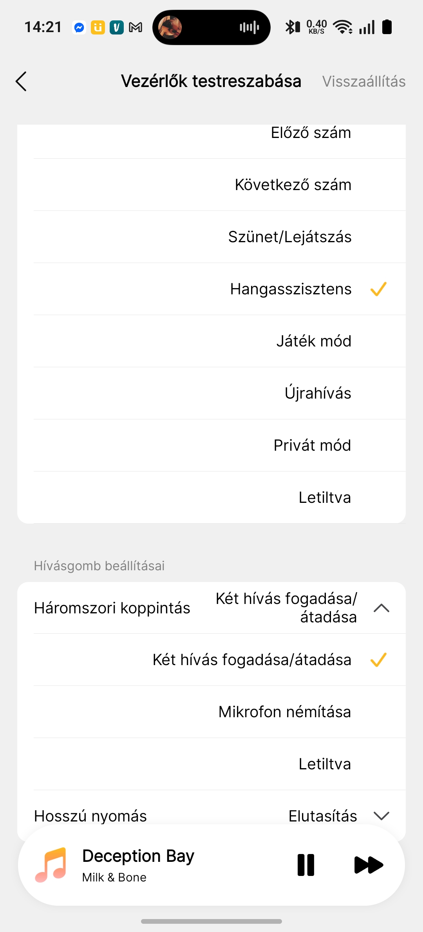Open Deception Bay song title in player
The image size is (423, 932).
click(x=138, y=856)
